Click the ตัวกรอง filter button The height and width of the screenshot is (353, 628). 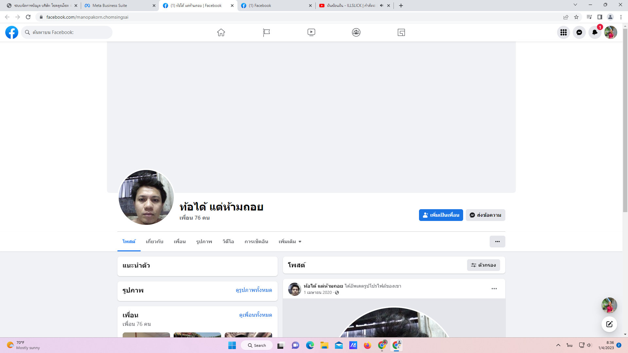coord(483,265)
